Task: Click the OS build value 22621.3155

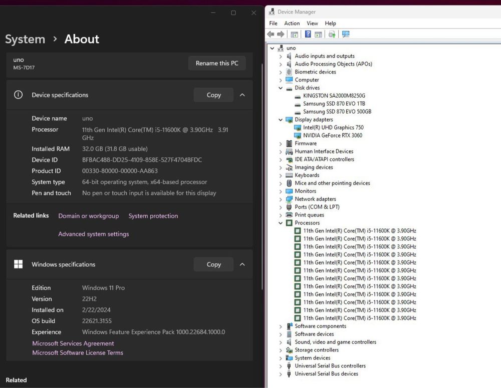Action: [97, 321]
